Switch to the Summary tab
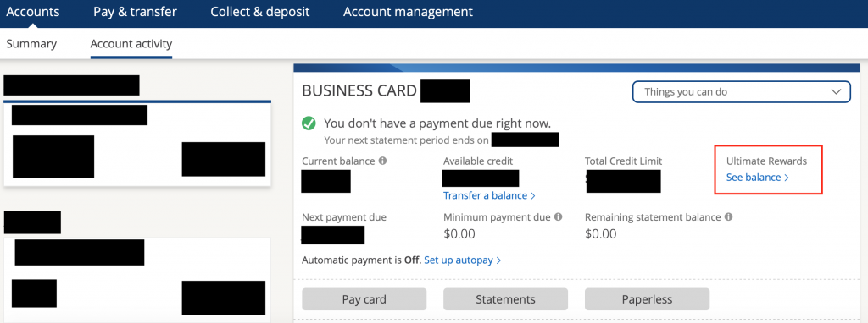The height and width of the screenshot is (323, 868). click(31, 44)
